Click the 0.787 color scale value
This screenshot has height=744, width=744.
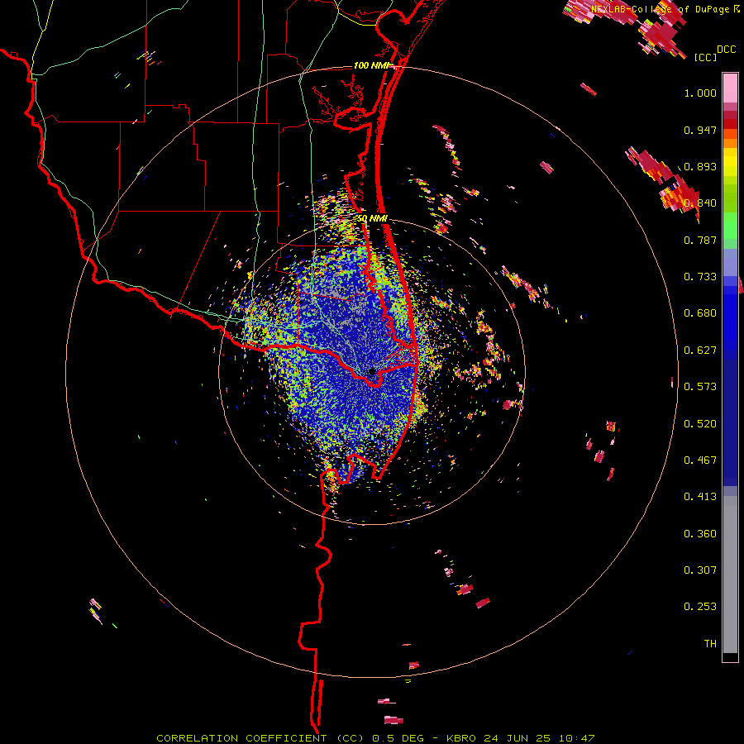pos(700,240)
